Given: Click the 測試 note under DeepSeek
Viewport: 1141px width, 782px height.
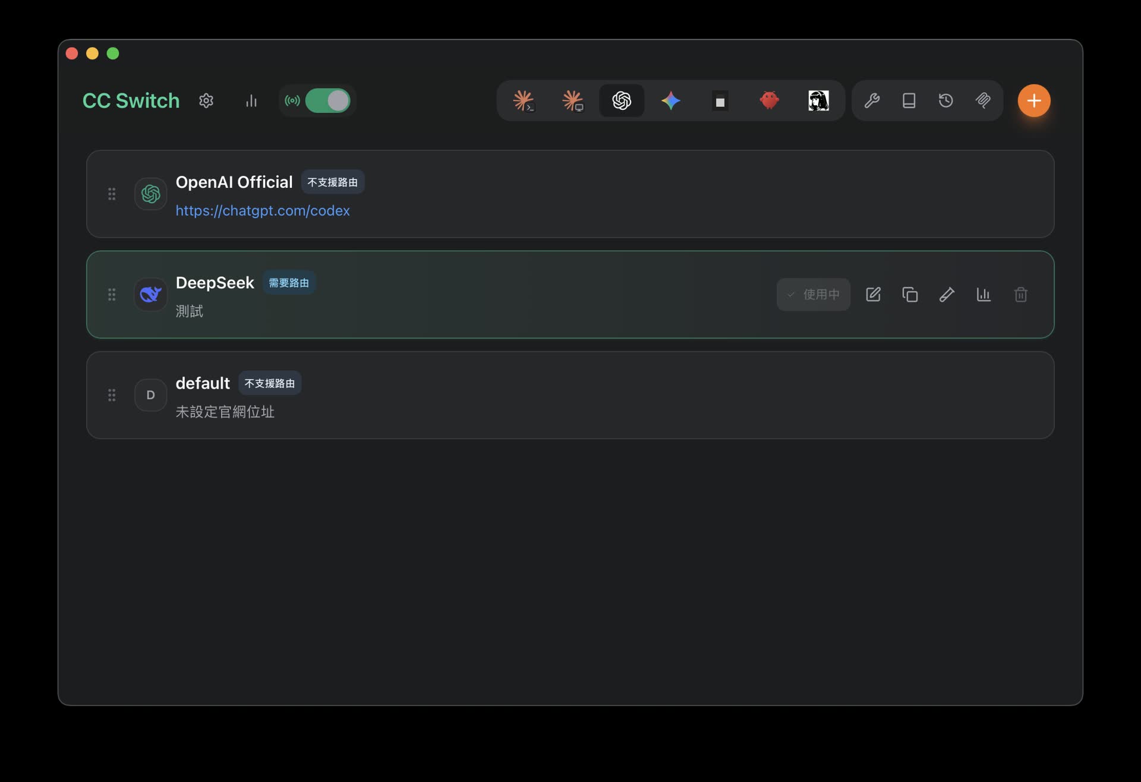Looking at the screenshot, I should click(x=190, y=311).
